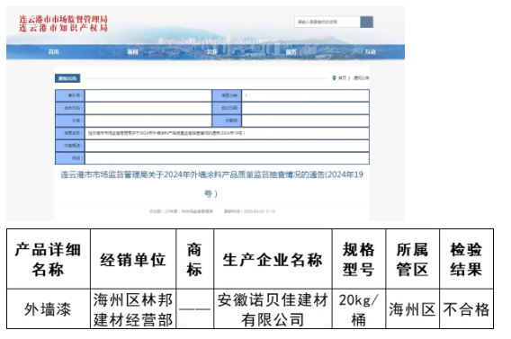511x339 pixels.
Task: Click the blue 通知公告 section label
Action: (67, 78)
